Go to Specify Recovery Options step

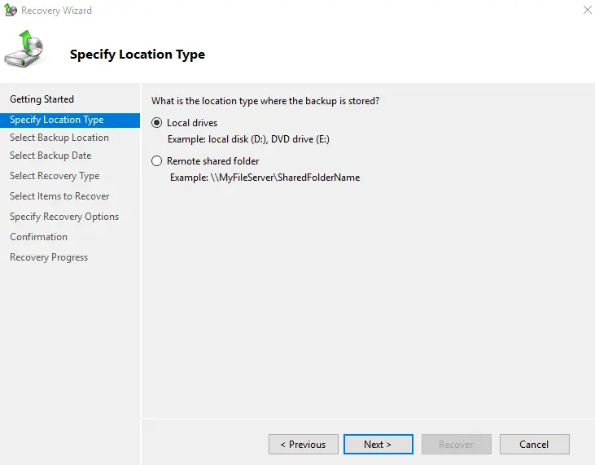coord(64,217)
